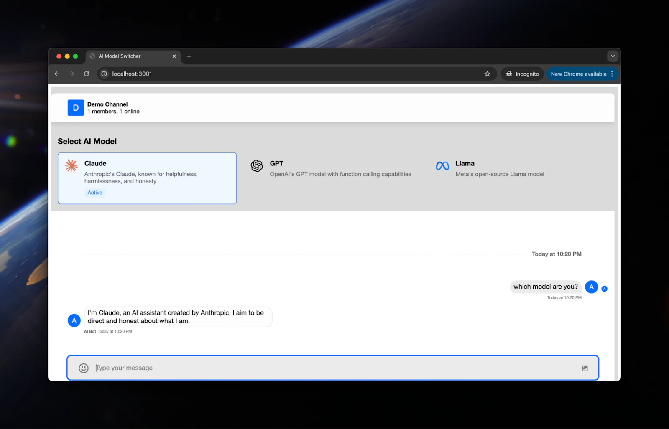Viewport: 669px width, 429px height.
Task: Click the Active badge on Claude
Action: pos(95,193)
